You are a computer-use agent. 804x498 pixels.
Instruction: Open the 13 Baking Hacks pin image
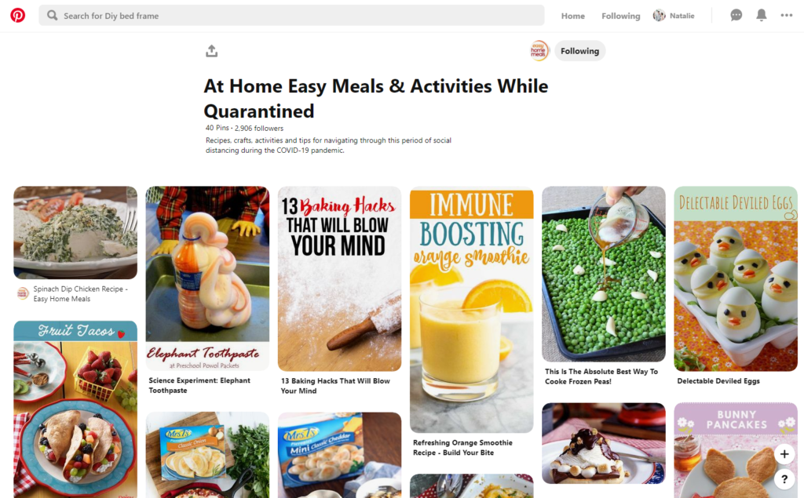tap(339, 278)
